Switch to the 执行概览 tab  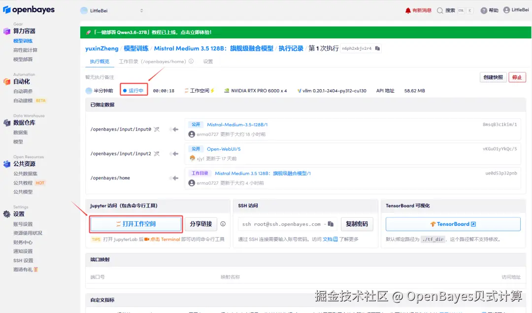tap(100, 62)
